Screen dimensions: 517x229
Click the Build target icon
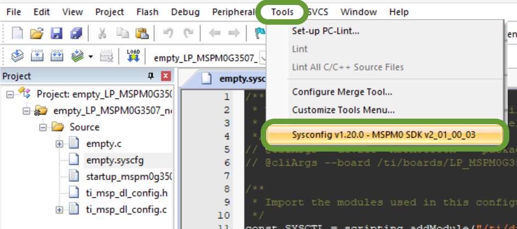(37, 56)
